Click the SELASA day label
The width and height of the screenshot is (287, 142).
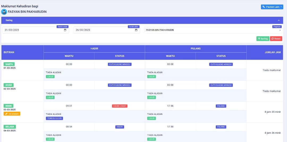10,127
